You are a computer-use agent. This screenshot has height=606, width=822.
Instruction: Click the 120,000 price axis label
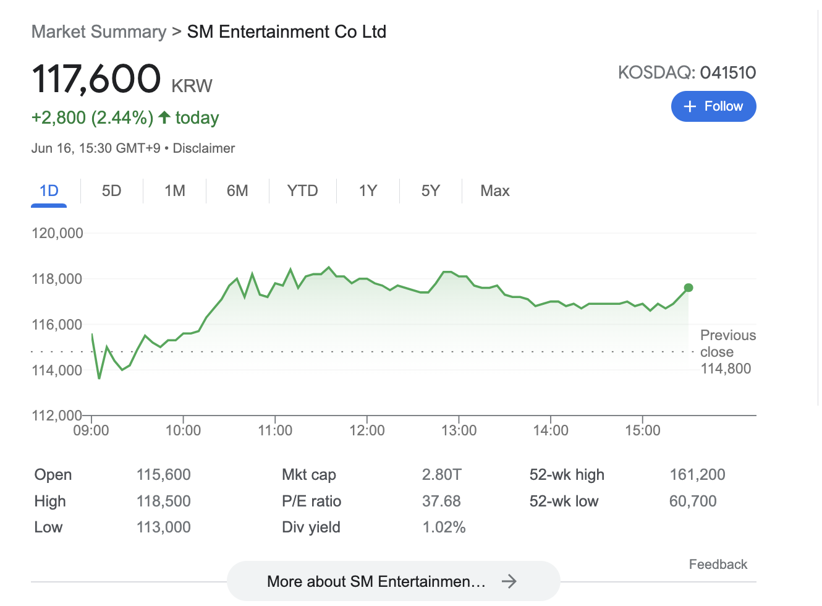(57, 233)
